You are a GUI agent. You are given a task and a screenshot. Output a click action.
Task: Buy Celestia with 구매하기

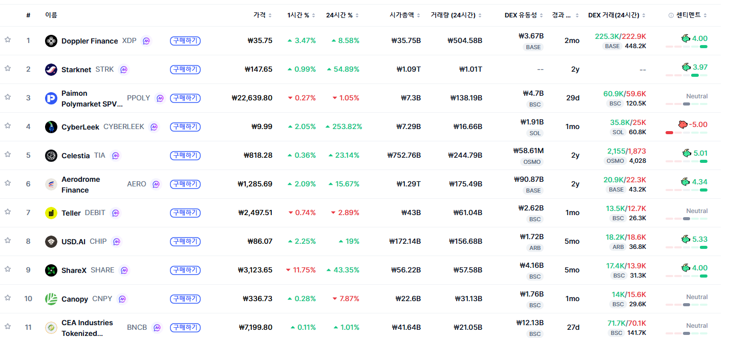[x=185, y=156]
